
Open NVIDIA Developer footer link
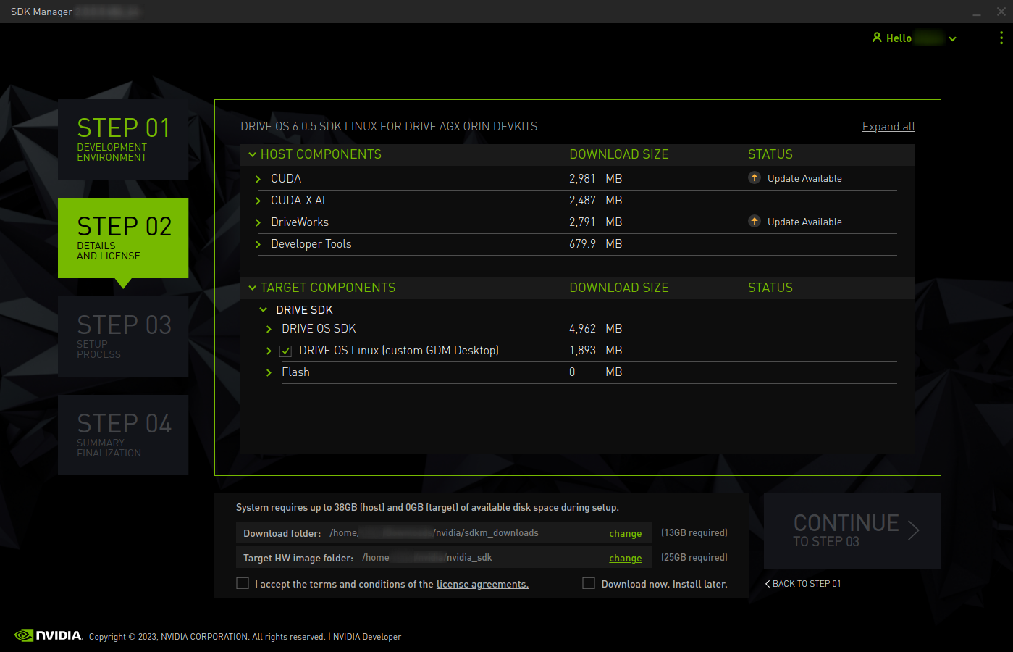click(x=367, y=637)
